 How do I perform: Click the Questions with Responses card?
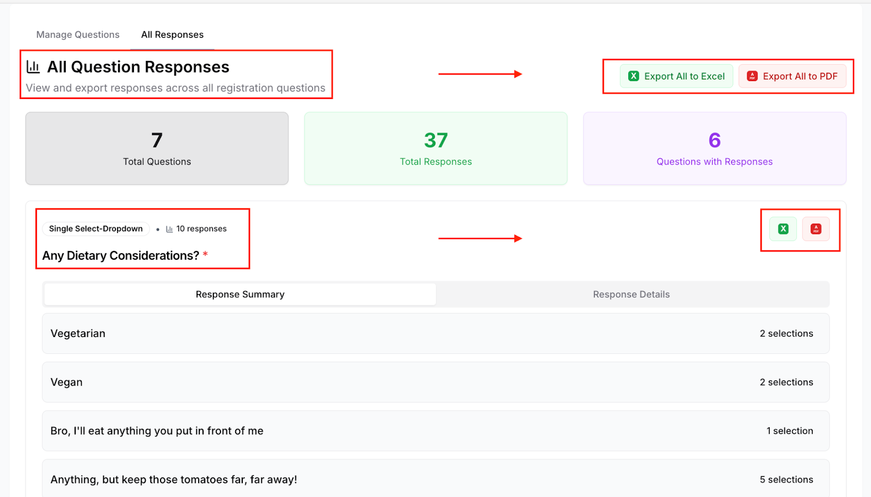pos(714,149)
